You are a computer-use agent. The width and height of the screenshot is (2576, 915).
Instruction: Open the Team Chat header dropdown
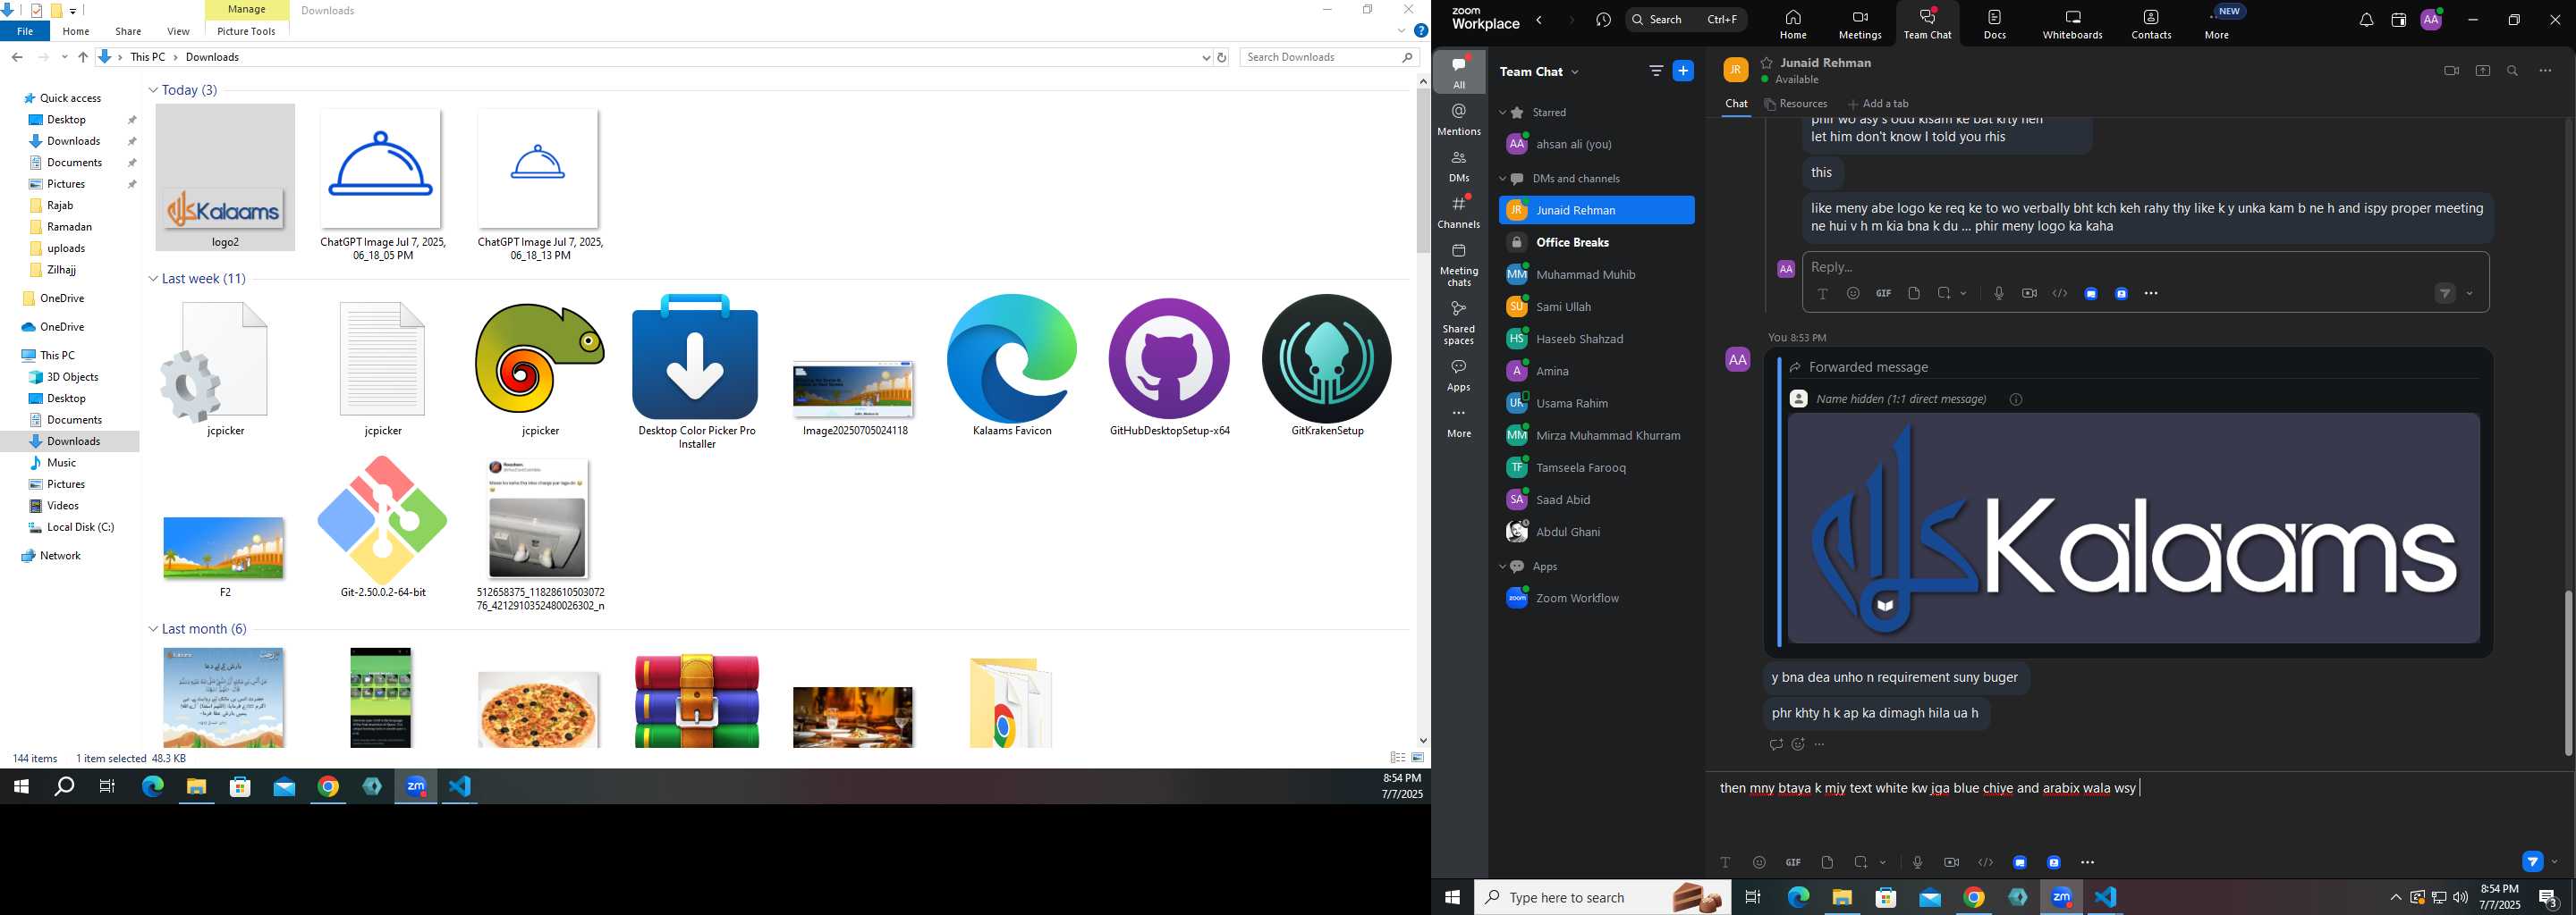[x=1575, y=71]
